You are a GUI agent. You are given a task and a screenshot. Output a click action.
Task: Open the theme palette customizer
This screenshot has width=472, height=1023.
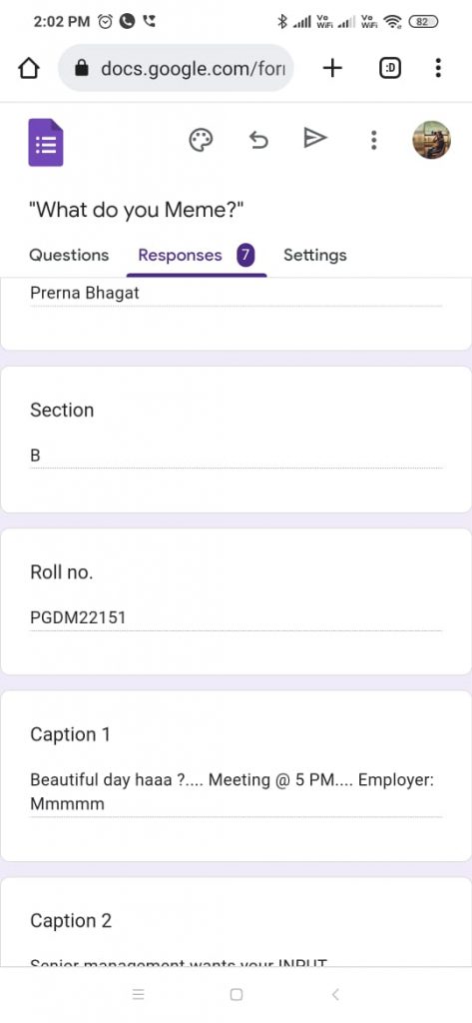coord(201,140)
